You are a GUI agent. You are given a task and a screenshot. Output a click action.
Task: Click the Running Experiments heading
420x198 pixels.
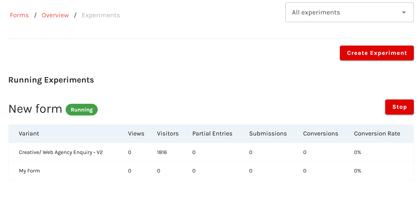tap(51, 80)
